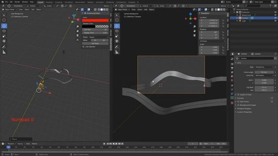Click Location X value field
278x156 pixels.
coord(209,20)
